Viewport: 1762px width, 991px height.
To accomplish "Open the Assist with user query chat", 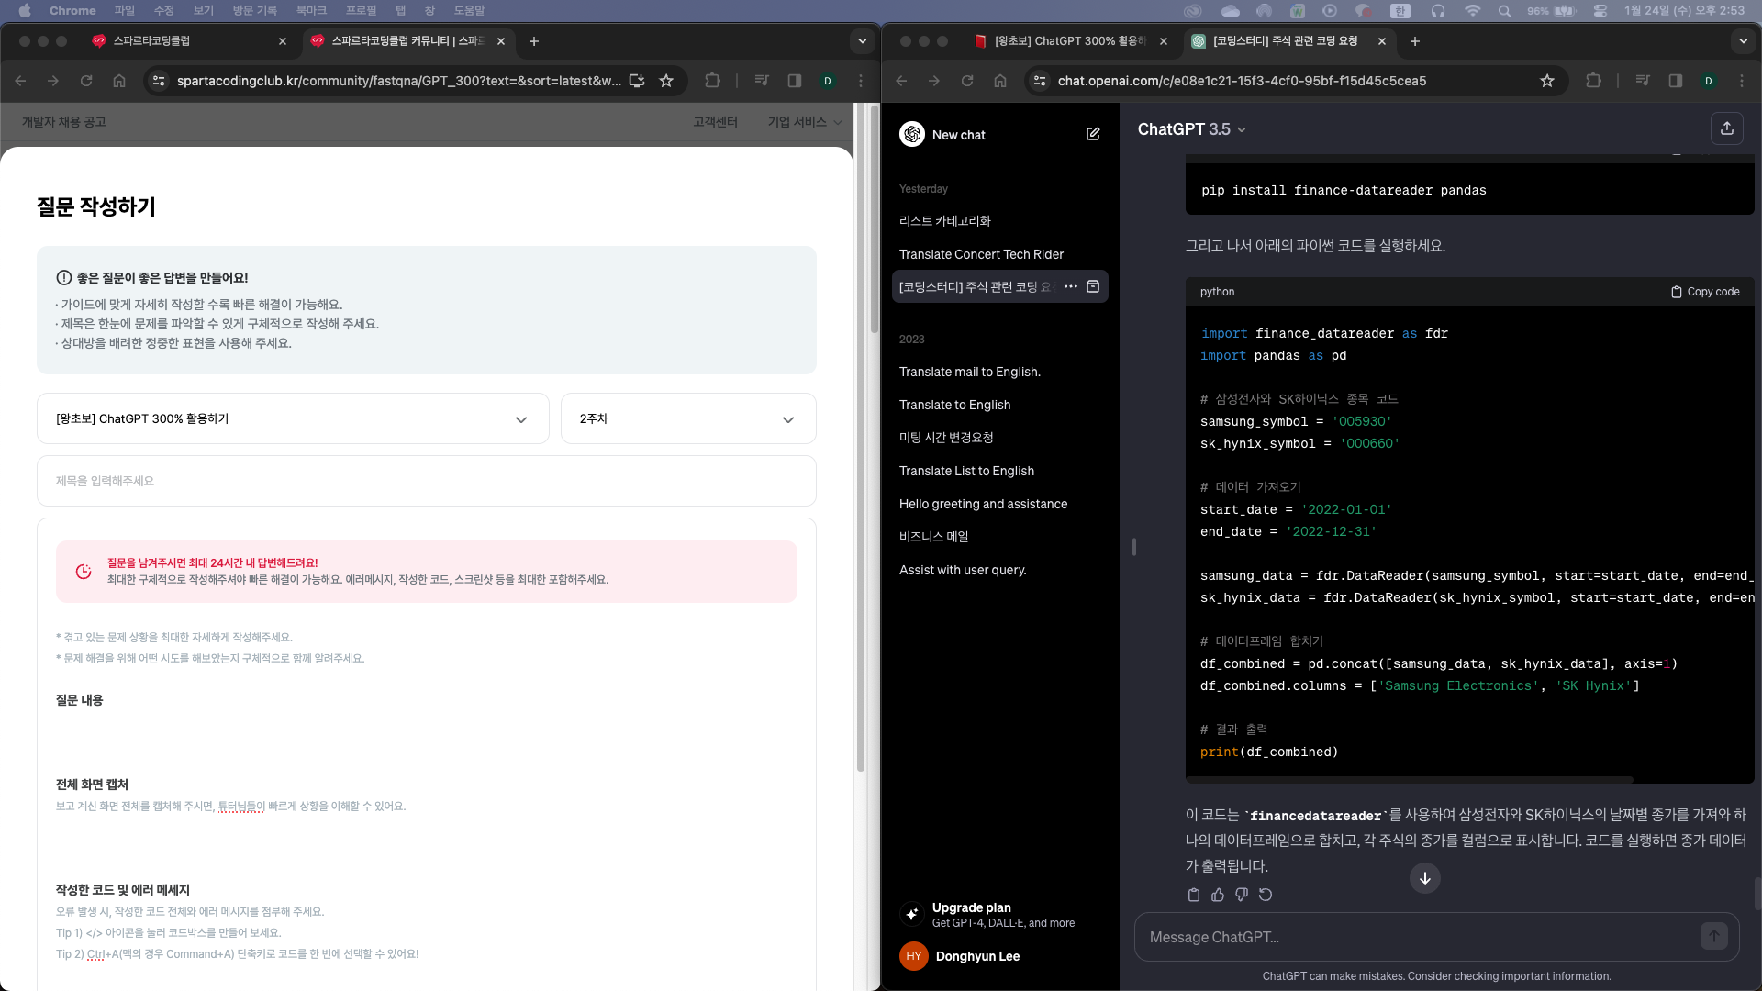I will click(1000, 570).
